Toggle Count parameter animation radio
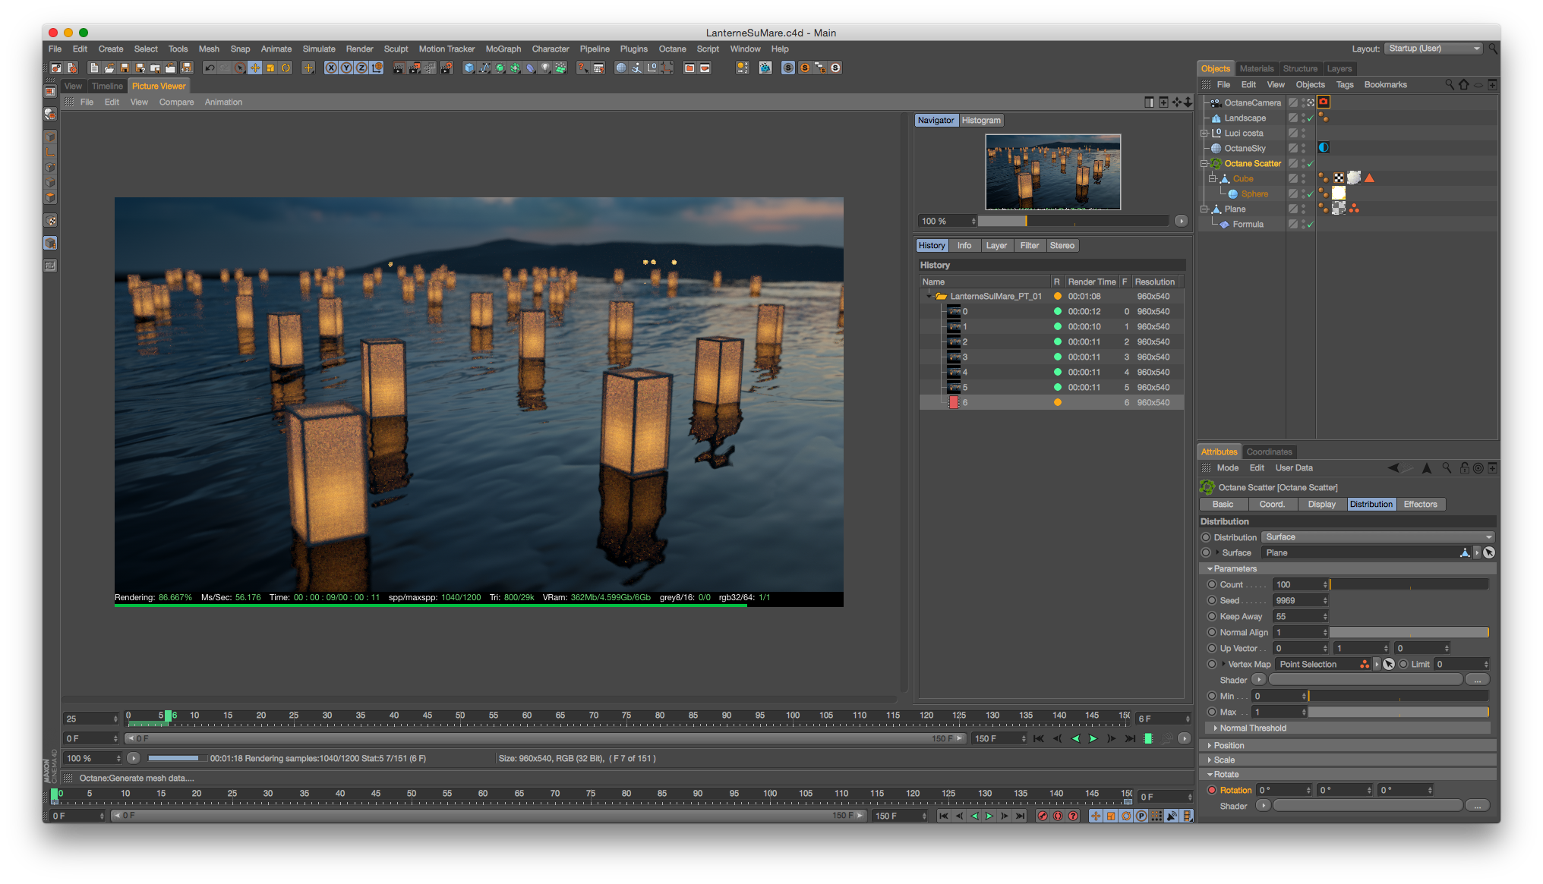Image resolution: width=1543 pixels, height=884 pixels. coord(1212,584)
